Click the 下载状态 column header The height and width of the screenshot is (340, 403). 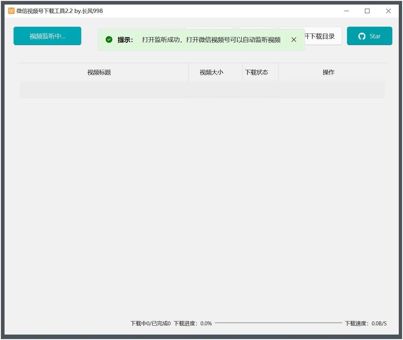[257, 72]
